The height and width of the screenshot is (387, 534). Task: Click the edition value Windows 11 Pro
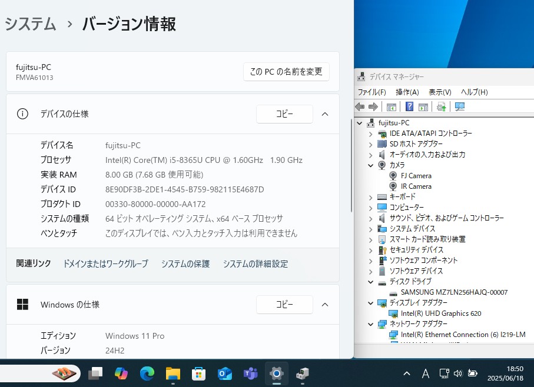(x=135, y=336)
